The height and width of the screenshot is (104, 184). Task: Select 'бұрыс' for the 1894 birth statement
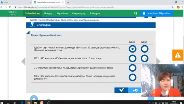point(145,49)
